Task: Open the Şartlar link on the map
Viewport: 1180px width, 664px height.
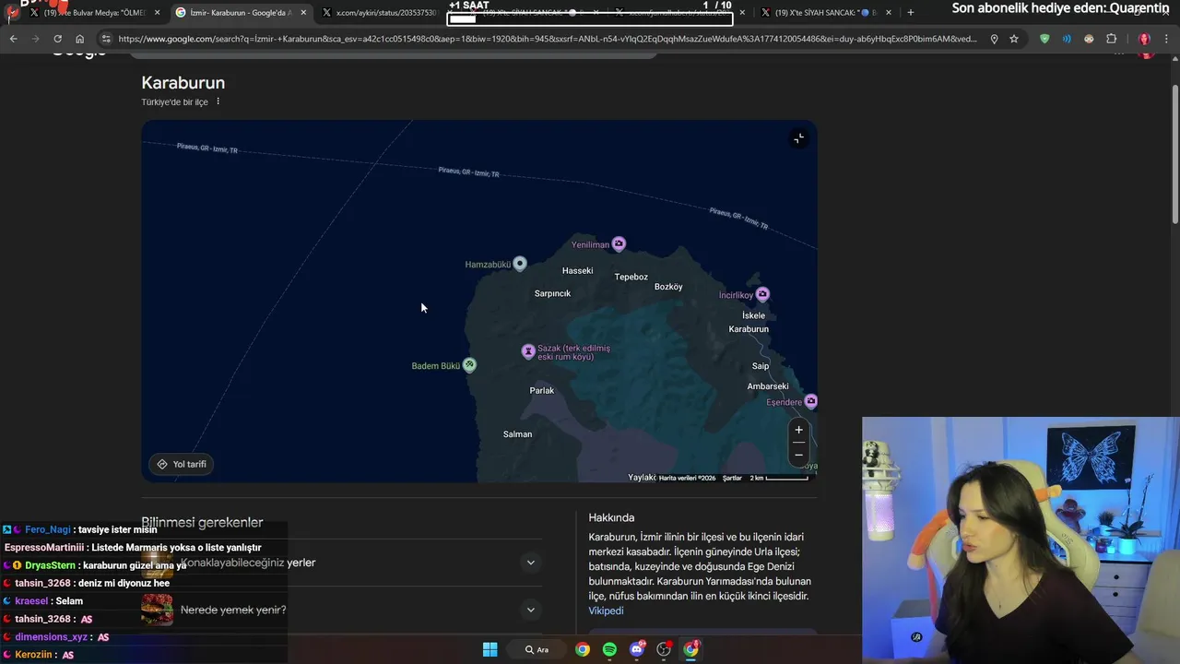Action: pyautogui.click(x=732, y=478)
